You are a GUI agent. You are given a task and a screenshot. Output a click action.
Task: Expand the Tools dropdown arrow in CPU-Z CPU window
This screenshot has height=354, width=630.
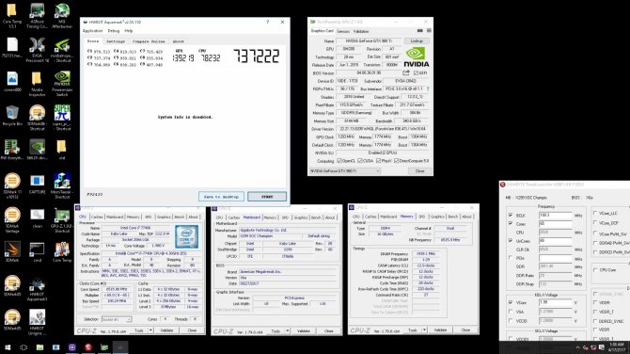tap(150, 330)
